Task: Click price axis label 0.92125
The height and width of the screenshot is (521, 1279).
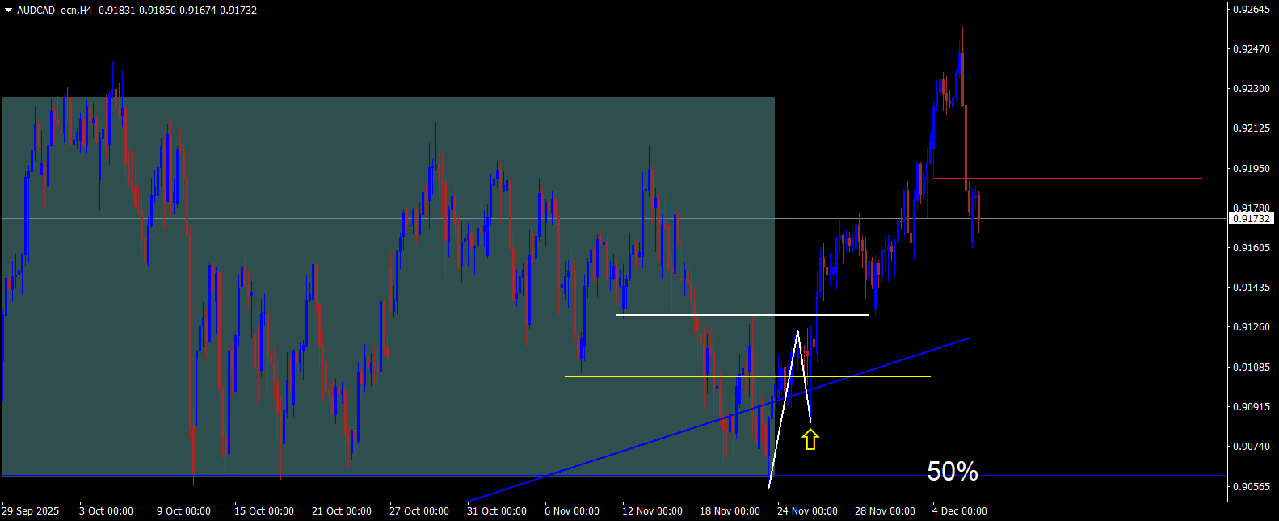Action: (1252, 128)
